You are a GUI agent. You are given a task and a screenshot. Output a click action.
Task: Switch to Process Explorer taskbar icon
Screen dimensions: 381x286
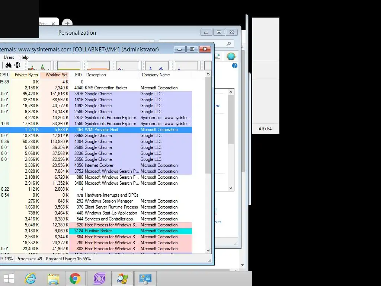click(122, 279)
